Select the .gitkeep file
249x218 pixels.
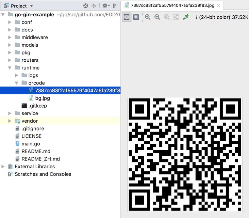38,106
